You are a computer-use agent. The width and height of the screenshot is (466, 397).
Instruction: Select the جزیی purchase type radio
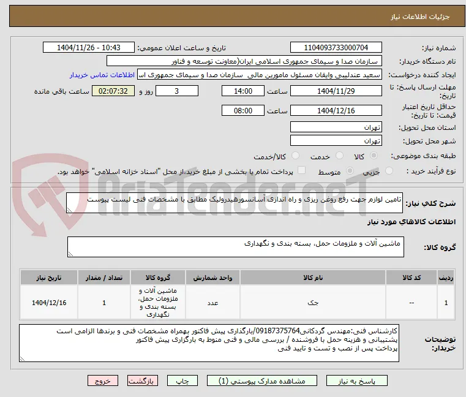[x=389, y=171]
